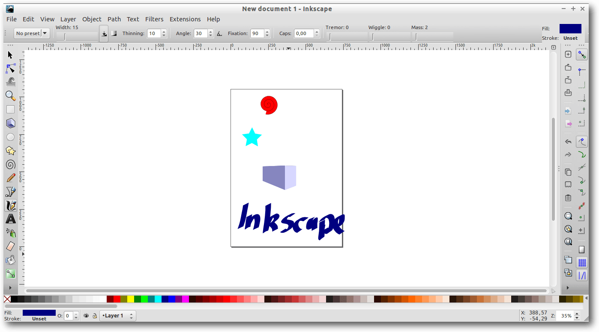This screenshot has width=599, height=332.
Task: Select the Tweak tool
Action: coord(11,82)
